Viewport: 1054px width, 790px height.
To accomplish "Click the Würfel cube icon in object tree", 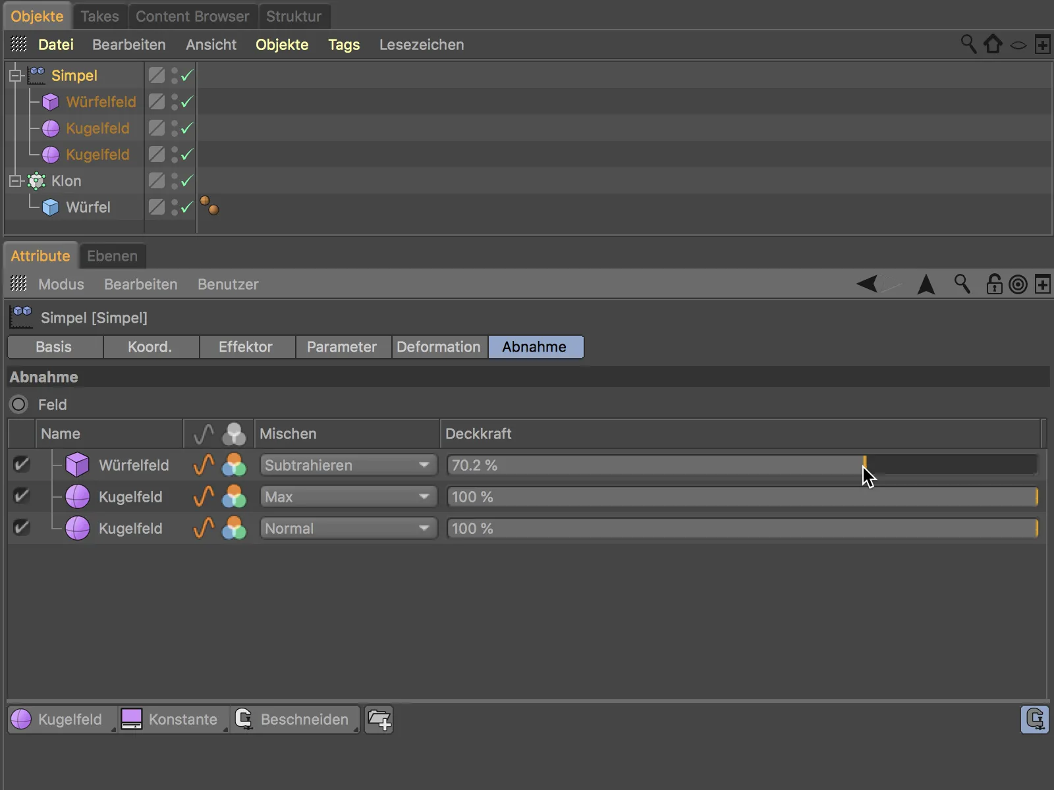I will point(50,207).
